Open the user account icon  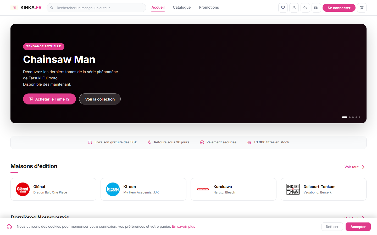[x=294, y=8]
